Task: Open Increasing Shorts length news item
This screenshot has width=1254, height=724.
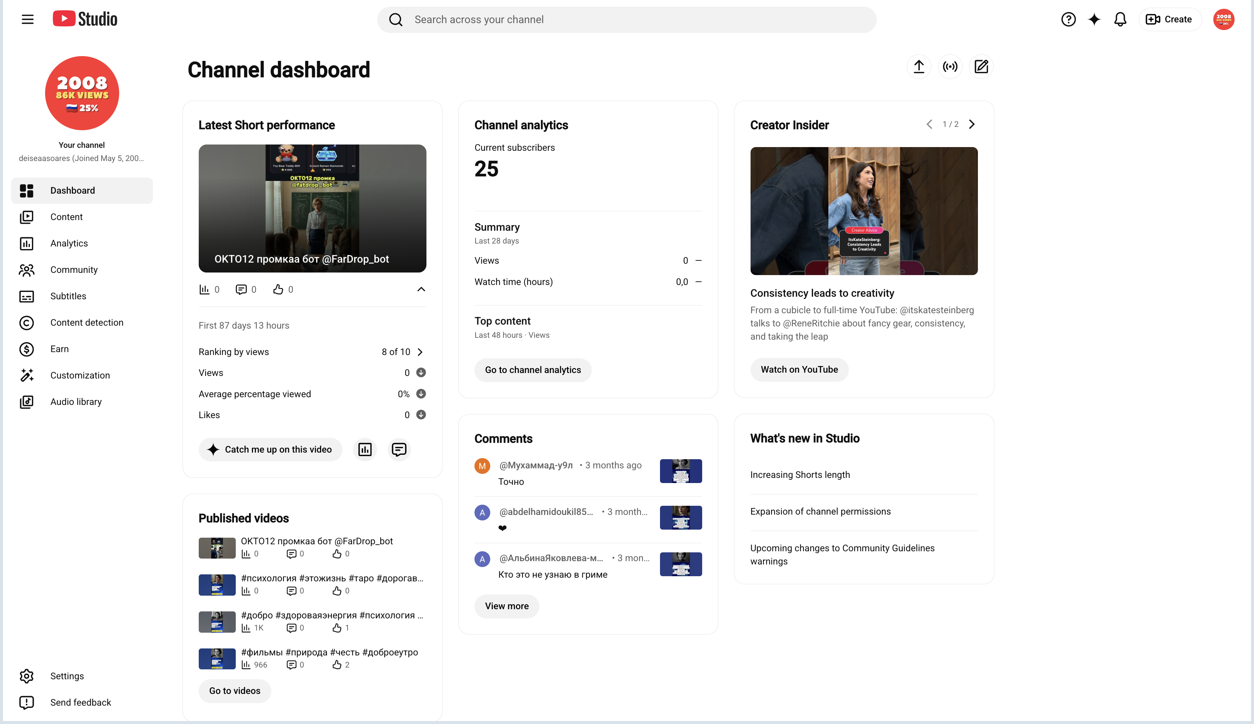Action: coord(800,474)
